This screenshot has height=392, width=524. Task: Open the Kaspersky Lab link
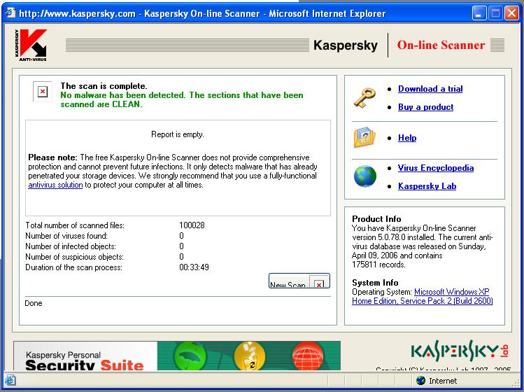tap(427, 186)
